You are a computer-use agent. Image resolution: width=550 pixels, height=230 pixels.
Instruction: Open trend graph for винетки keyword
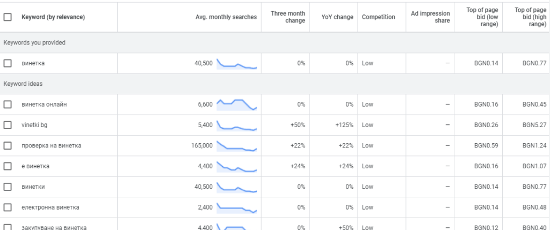[237, 187]
